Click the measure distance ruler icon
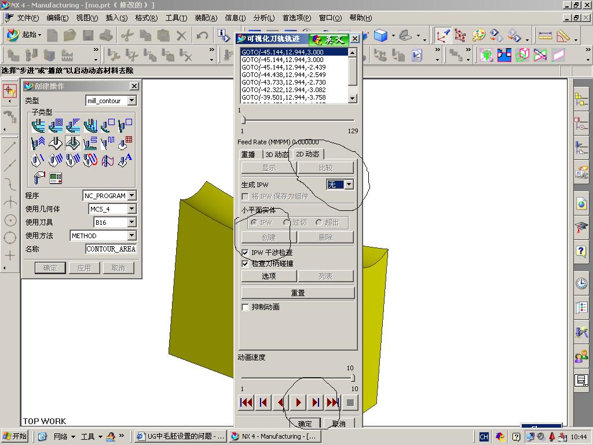The width and height of the screenshot is (593, 445). [545, 35]
